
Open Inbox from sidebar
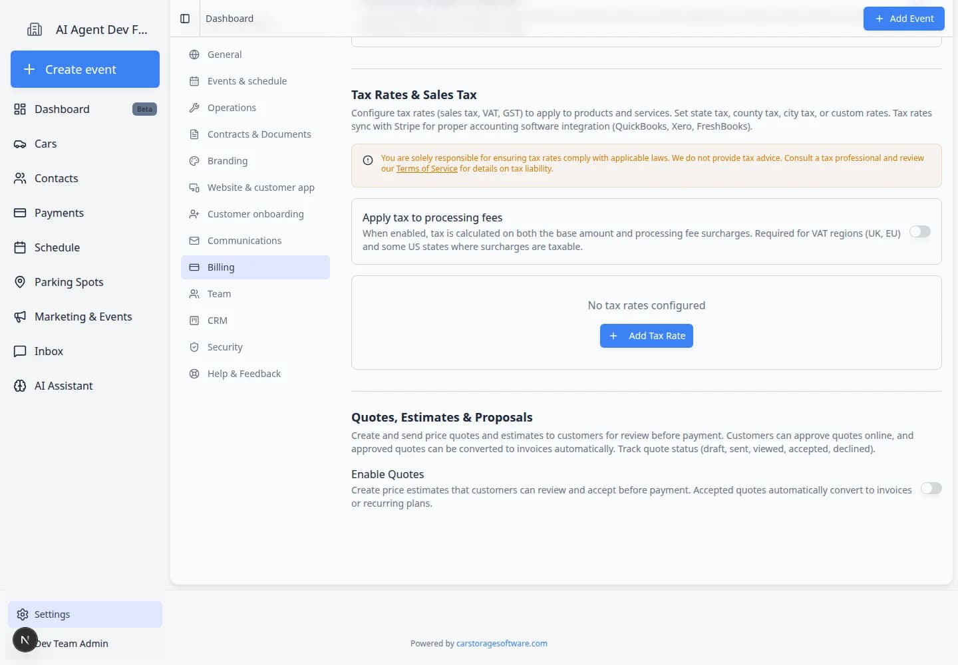pyautogui.click(x=85, y=351)
